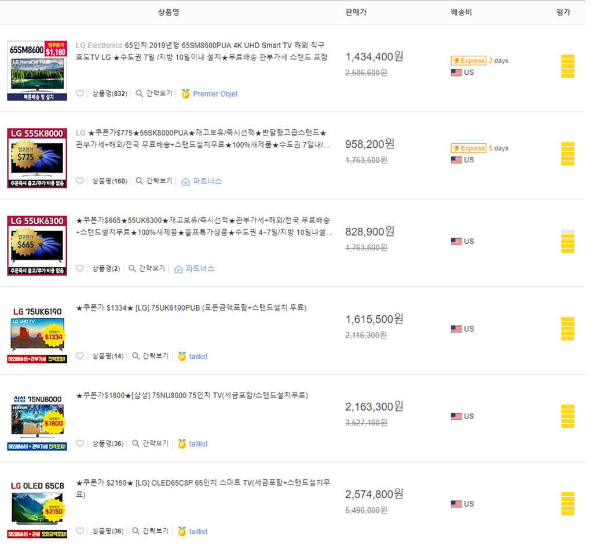Click price 958,200원

click(370, 144)
